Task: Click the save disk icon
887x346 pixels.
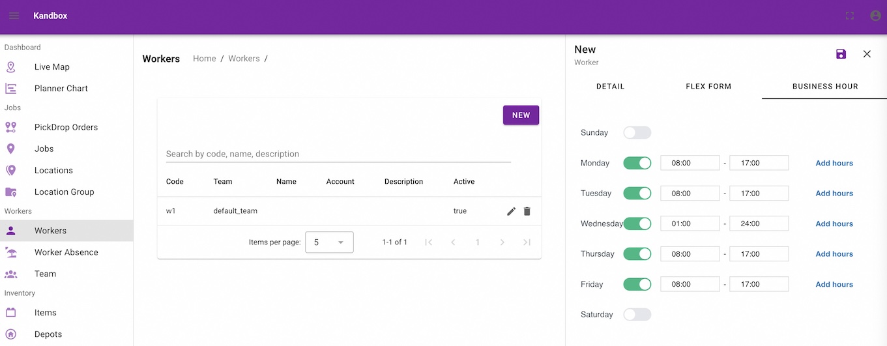Action: click(841, 54)
